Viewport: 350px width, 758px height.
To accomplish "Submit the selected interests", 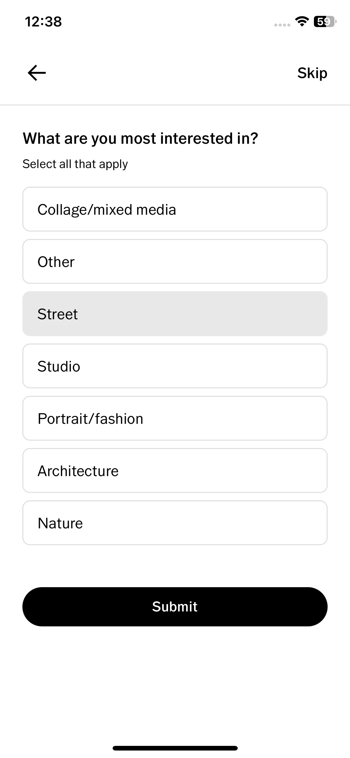I will 175,607.
